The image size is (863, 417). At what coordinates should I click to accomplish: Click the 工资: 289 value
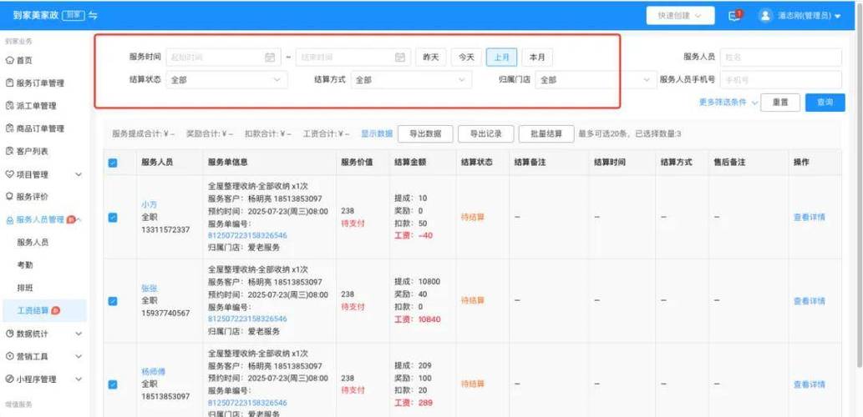(x=414, y=403)
